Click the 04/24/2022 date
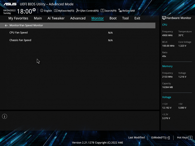Image resolution: width=195 pixels, height=146 pixels. click(9, 10)
